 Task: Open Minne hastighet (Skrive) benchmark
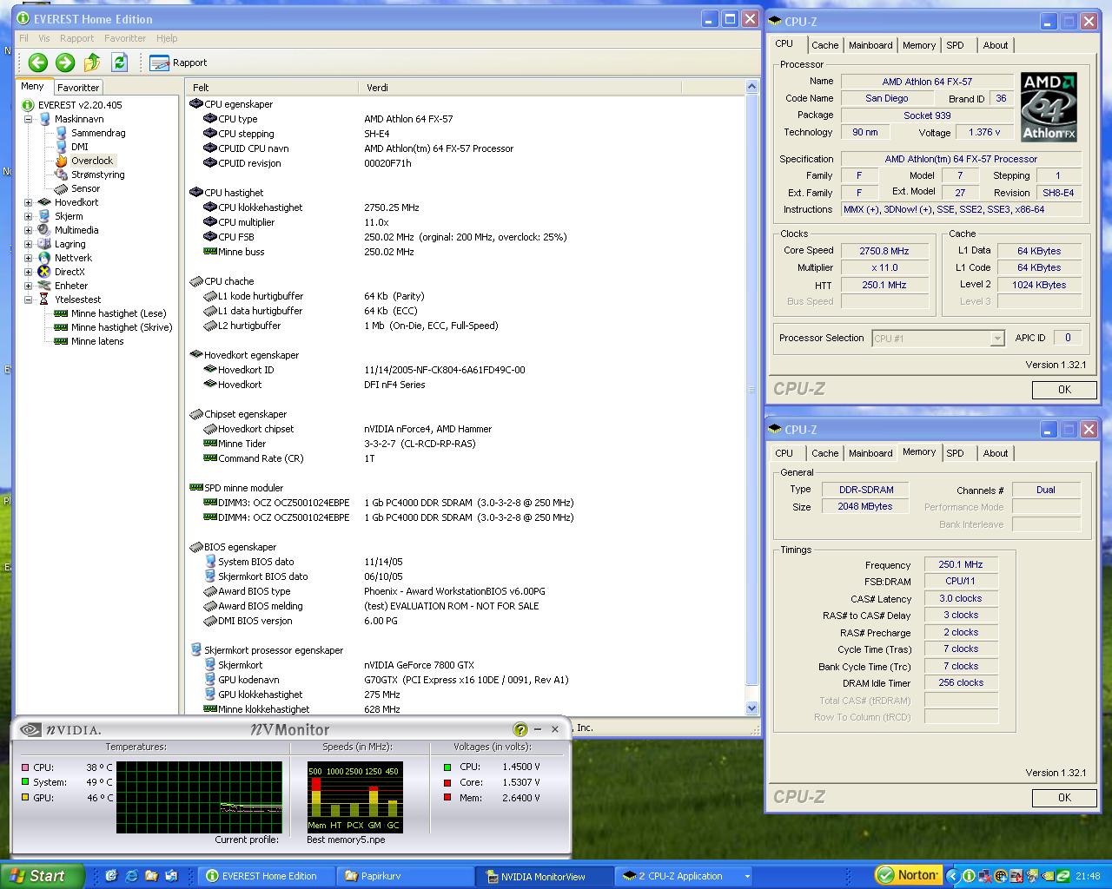122,327
